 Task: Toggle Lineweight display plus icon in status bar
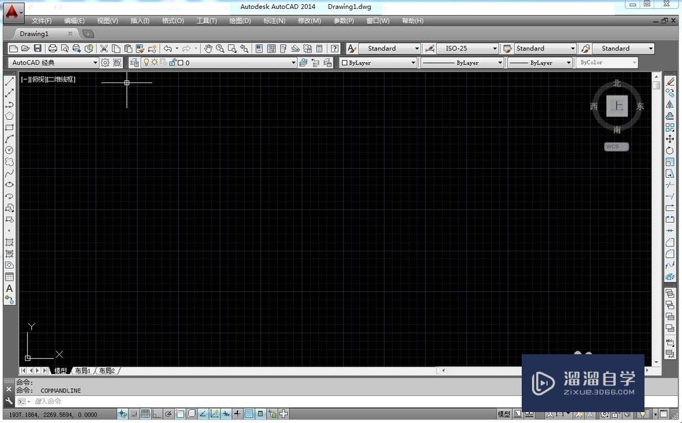(x=237, y=414)
